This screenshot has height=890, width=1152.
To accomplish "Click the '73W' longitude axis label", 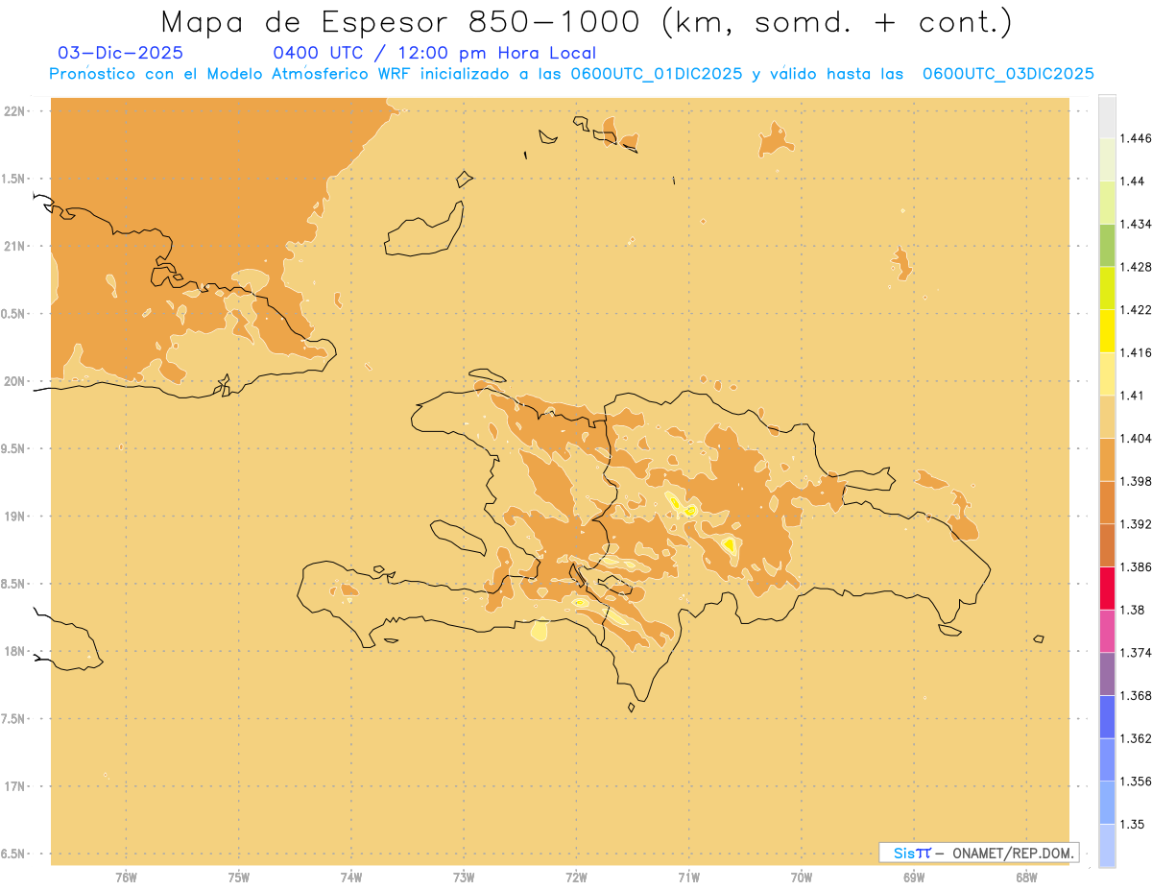I will [x=464, y=878].
